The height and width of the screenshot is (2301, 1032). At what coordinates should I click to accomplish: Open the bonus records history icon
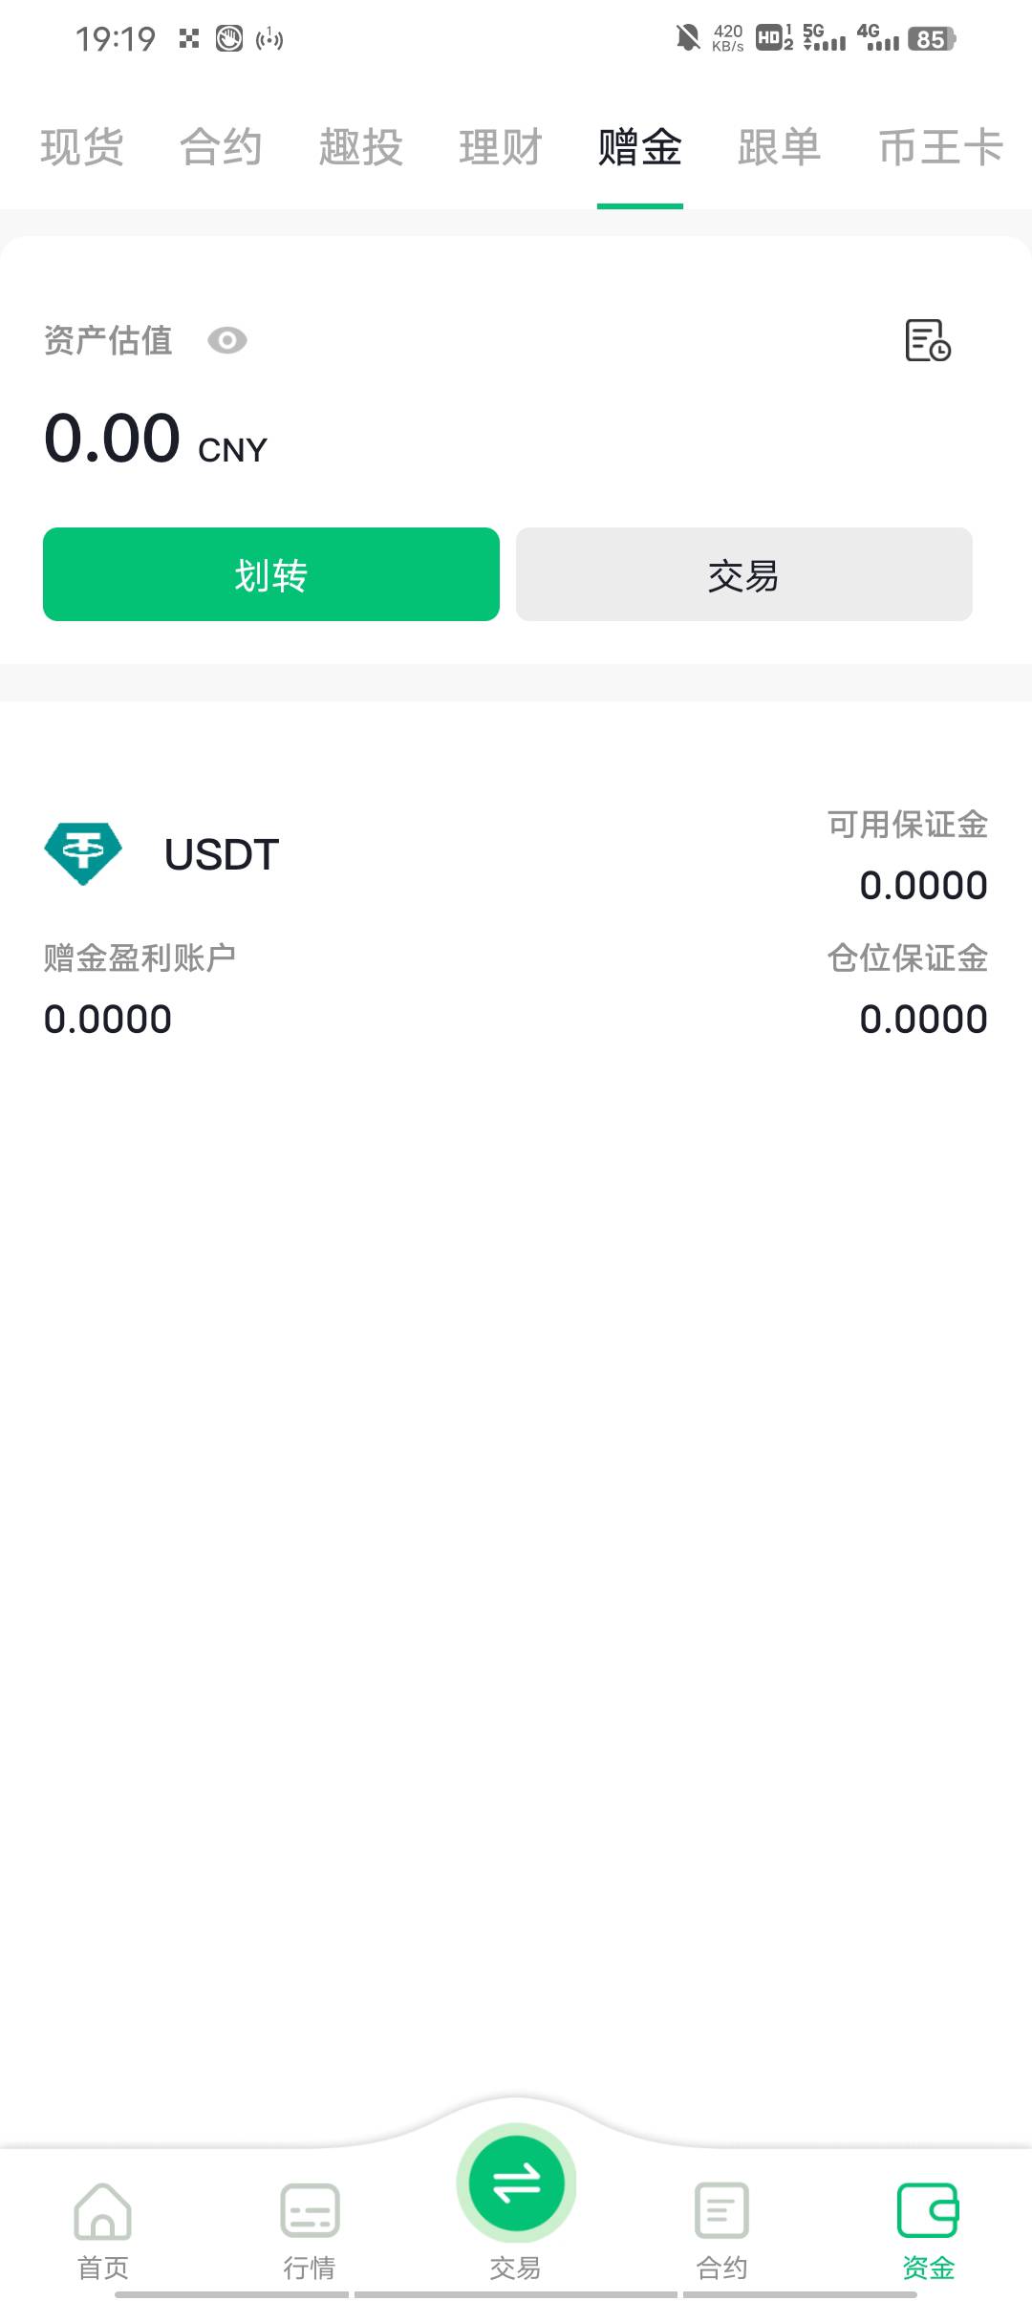coord(927,340)
